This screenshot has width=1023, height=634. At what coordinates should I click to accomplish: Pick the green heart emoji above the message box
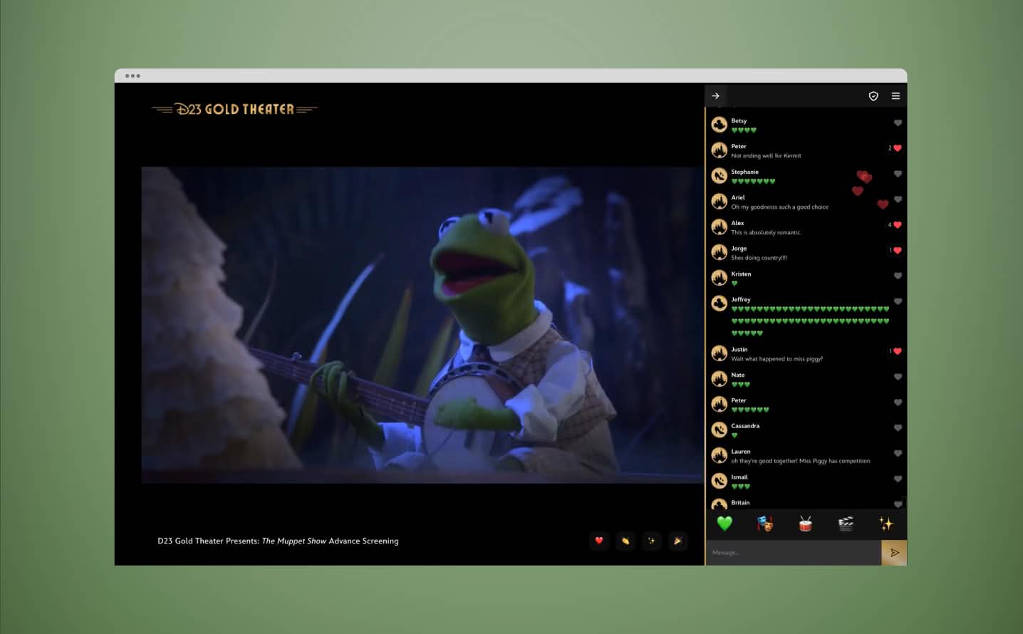pos(725,524)
